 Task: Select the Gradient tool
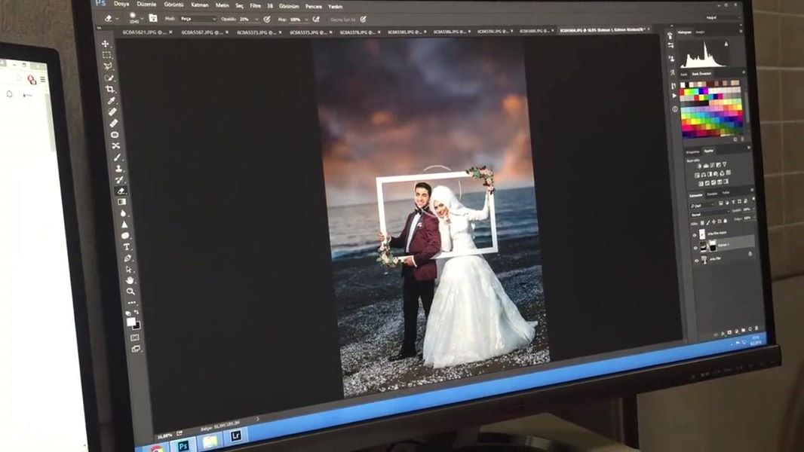click(x=122, y=202)
